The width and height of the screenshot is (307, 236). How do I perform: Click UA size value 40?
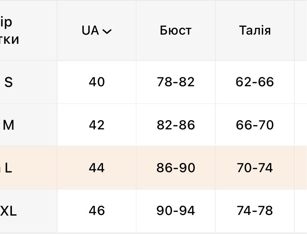[97, 82]
